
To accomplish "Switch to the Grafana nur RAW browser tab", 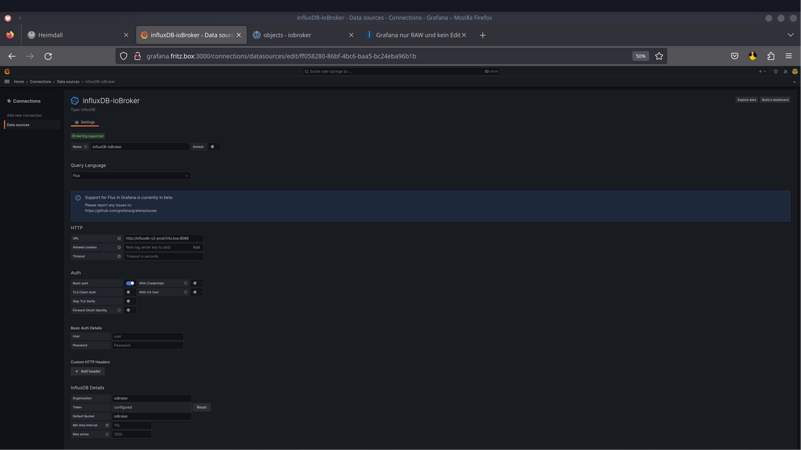I will (x=415, y=35).
